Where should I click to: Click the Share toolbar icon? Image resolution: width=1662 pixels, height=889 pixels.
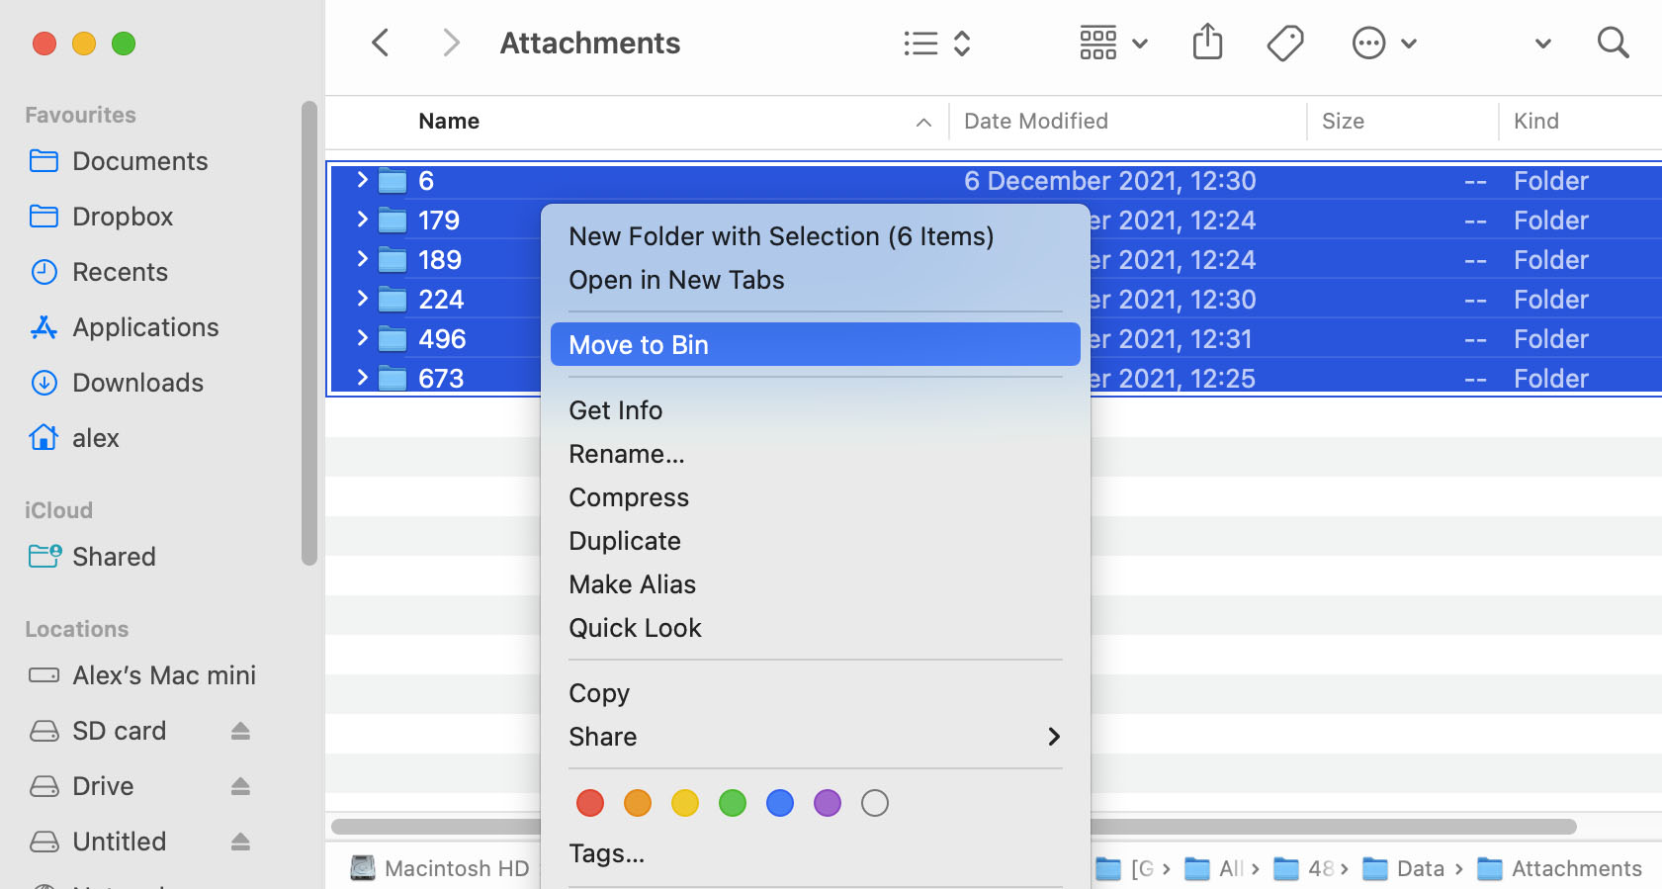tap(1207, 43)
